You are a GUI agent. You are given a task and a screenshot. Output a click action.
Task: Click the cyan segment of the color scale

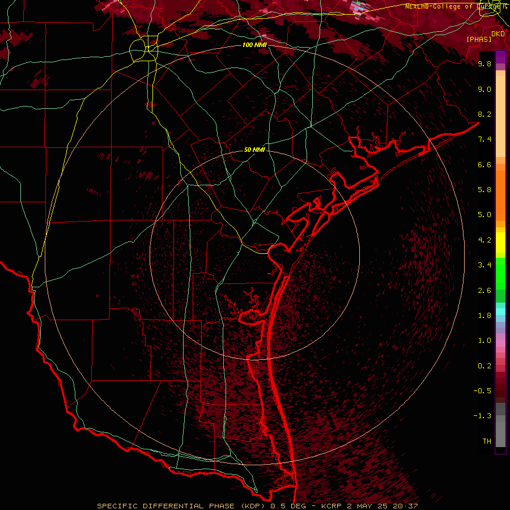coord(500,312)
